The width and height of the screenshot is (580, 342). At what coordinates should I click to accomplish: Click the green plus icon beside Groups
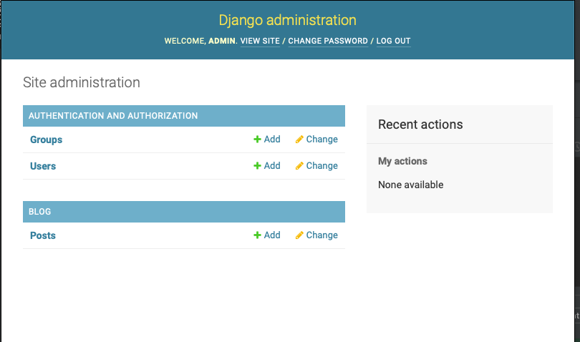point(257,140)
